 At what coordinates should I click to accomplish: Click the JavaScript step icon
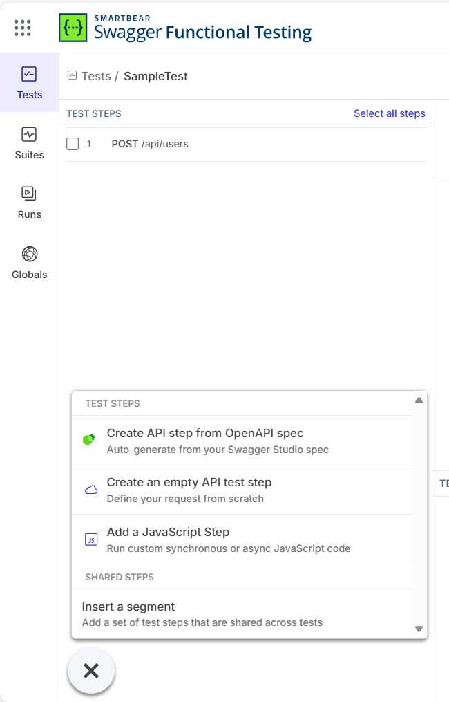[x=91, y=538]
